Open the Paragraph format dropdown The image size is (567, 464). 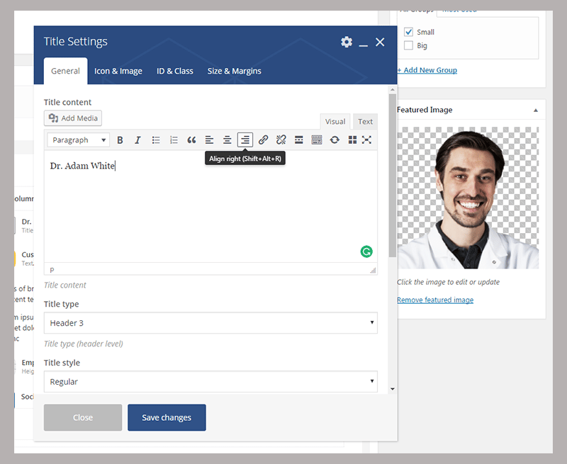tap(79, 140)
